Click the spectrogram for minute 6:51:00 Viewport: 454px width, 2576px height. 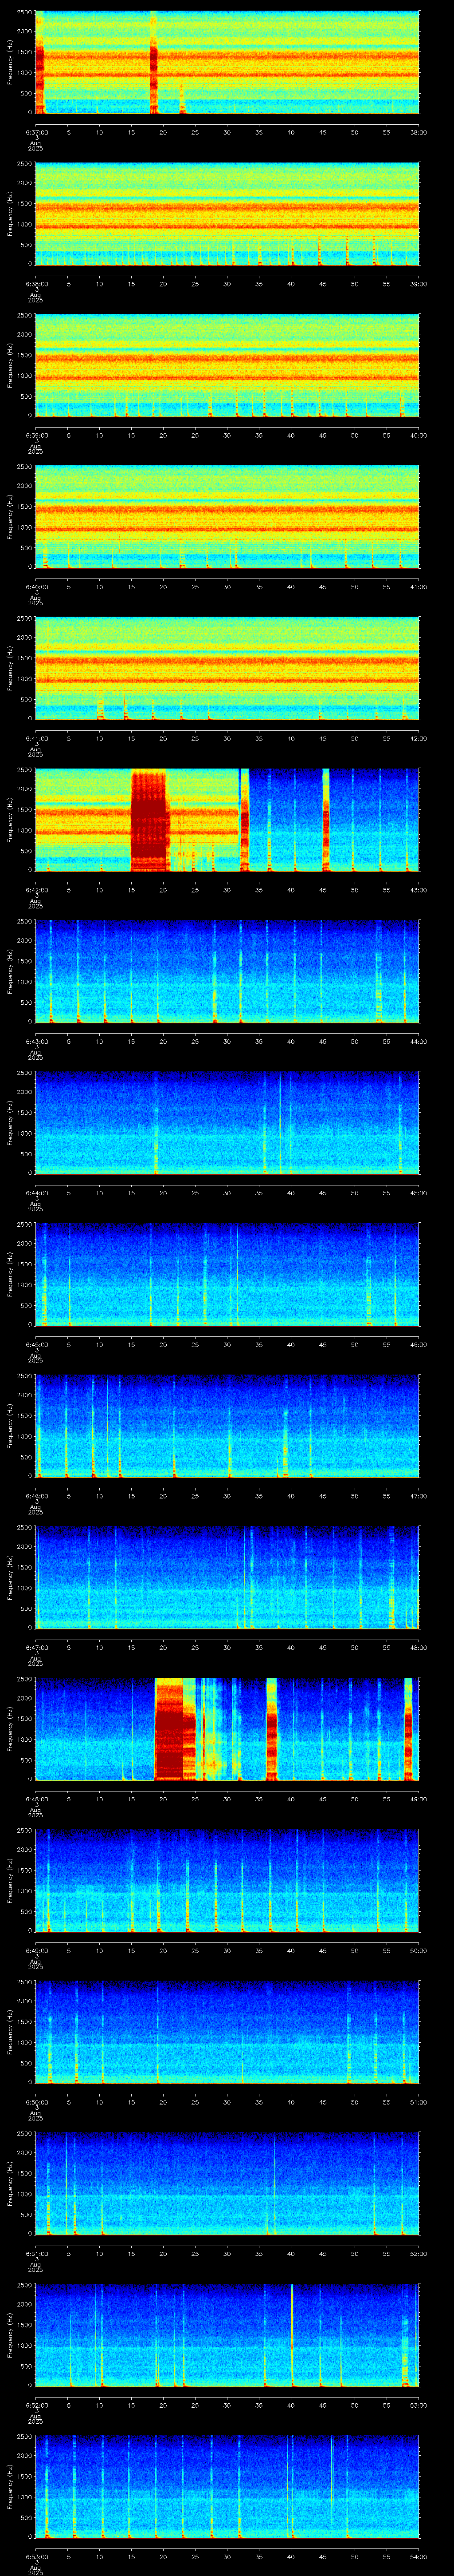[x=227, y=2184]
